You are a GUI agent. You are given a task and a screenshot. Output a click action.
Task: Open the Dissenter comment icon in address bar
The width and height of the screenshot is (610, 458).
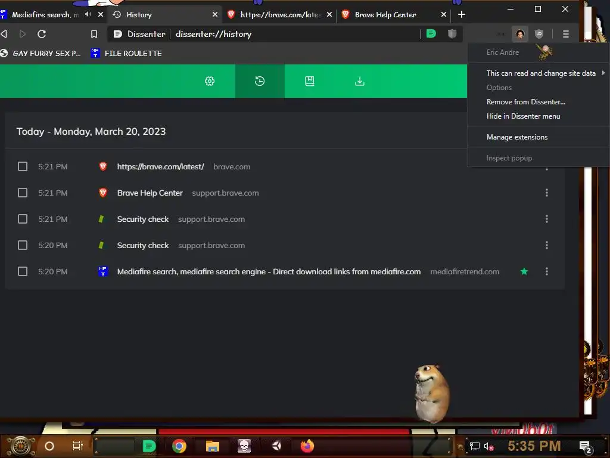(431, 34)
